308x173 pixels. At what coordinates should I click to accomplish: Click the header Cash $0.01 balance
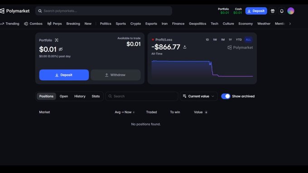(238, 11)
